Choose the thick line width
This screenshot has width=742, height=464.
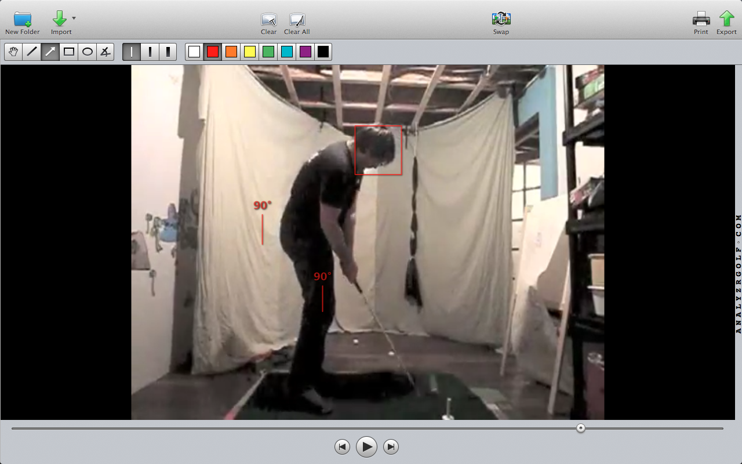tap(168, 52)
